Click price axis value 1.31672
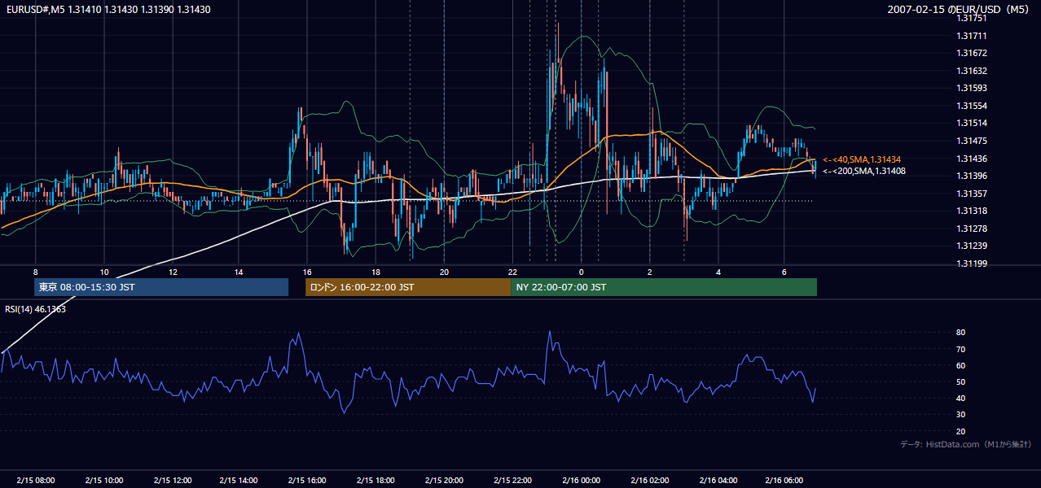1041x488 pixels. pos(972,53)
